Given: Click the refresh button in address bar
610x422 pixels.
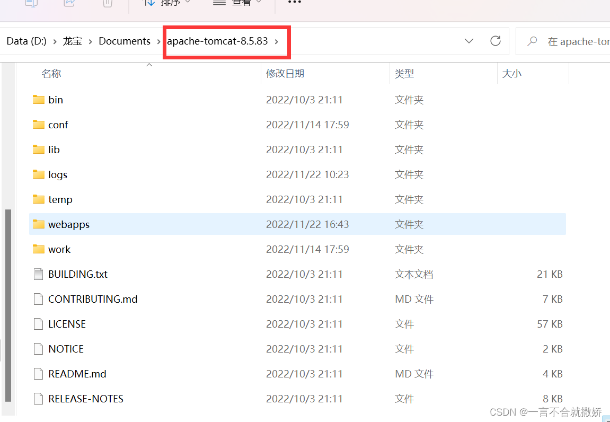Looking at the screenshot, I should click(x=495, y=41).
